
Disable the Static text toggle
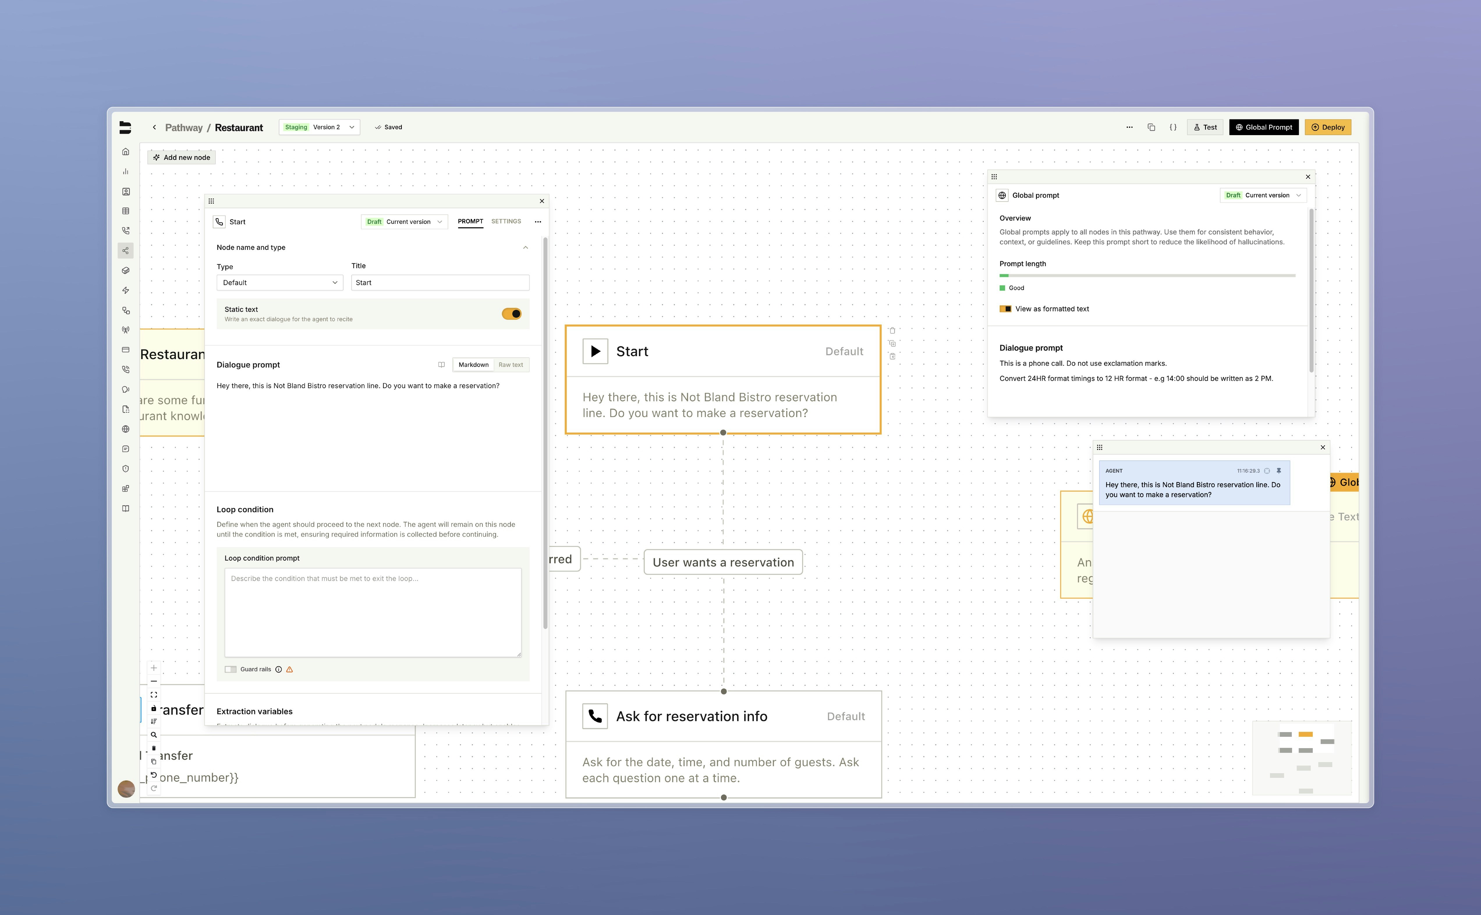pos(511,313)
